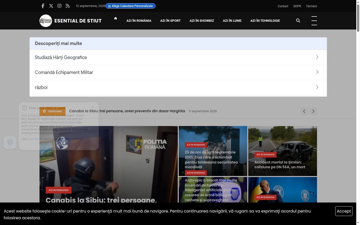Open the Instagram social icon
Screen dimensions: 360x225
[x=59, y=6]
